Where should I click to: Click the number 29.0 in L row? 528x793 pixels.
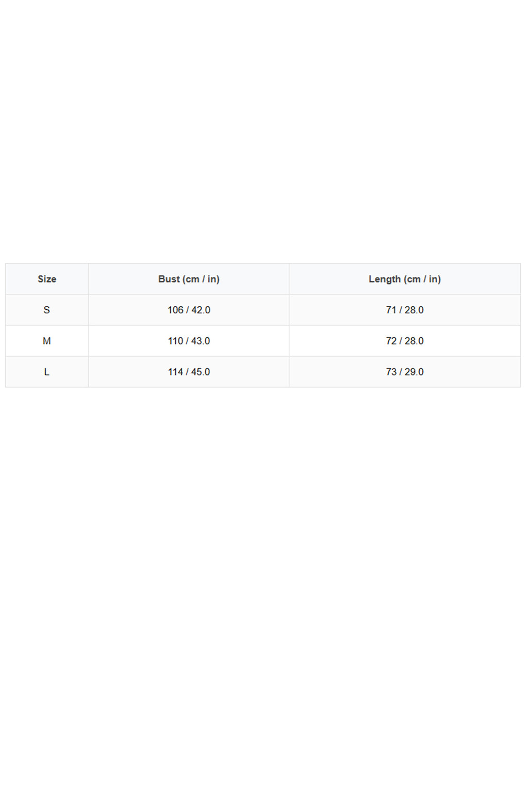click(x=414, y=372)
